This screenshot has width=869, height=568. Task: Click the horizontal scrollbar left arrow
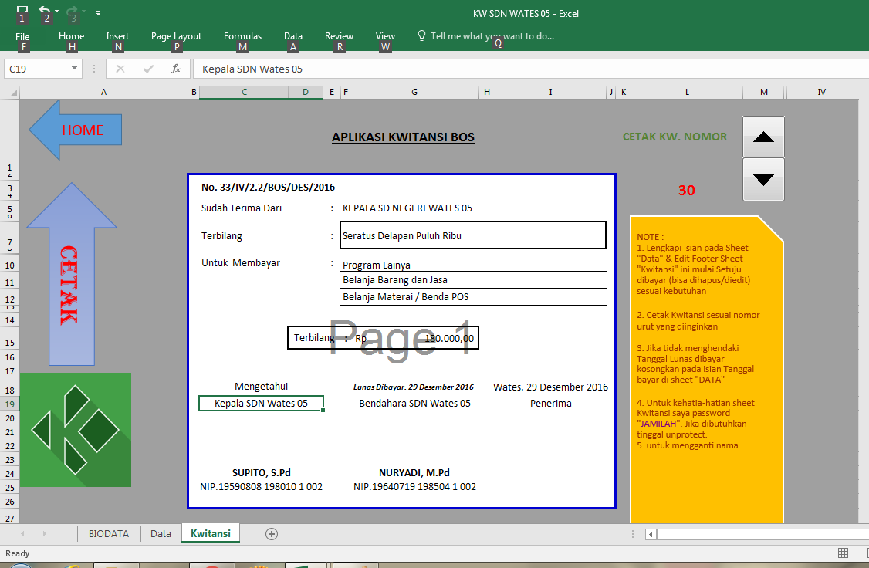651,535
